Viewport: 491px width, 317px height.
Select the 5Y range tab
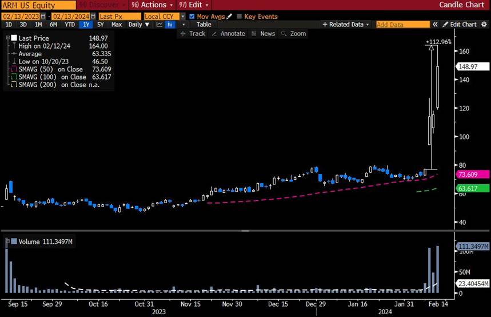click(x=100, y=25)
